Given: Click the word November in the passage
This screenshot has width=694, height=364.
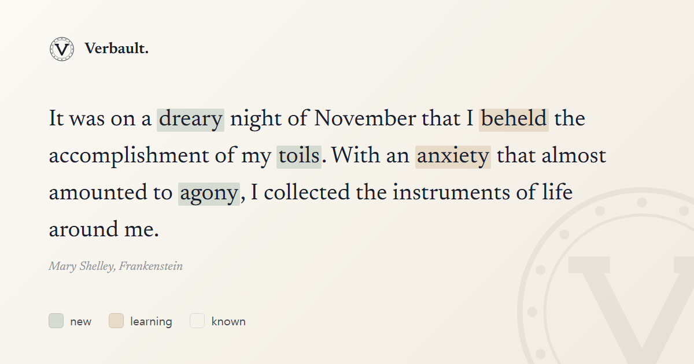Looking at the screenshot, I should pyautogui.click(x=365, y=120).
